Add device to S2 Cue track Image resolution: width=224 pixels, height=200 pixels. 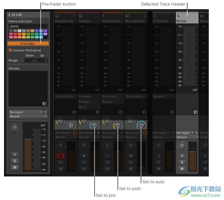196,112
